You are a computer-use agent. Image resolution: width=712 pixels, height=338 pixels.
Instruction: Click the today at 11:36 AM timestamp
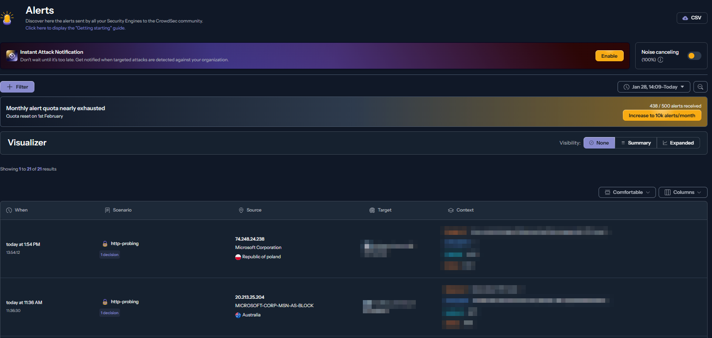tap(24, 303)
